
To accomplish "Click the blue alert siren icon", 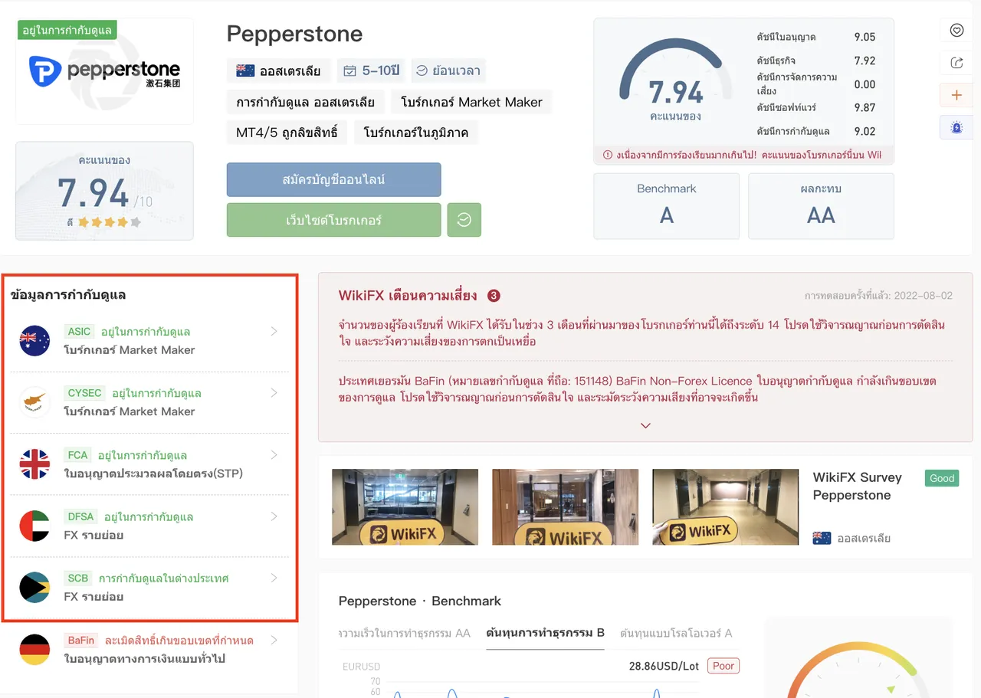I will coord(956,127).
